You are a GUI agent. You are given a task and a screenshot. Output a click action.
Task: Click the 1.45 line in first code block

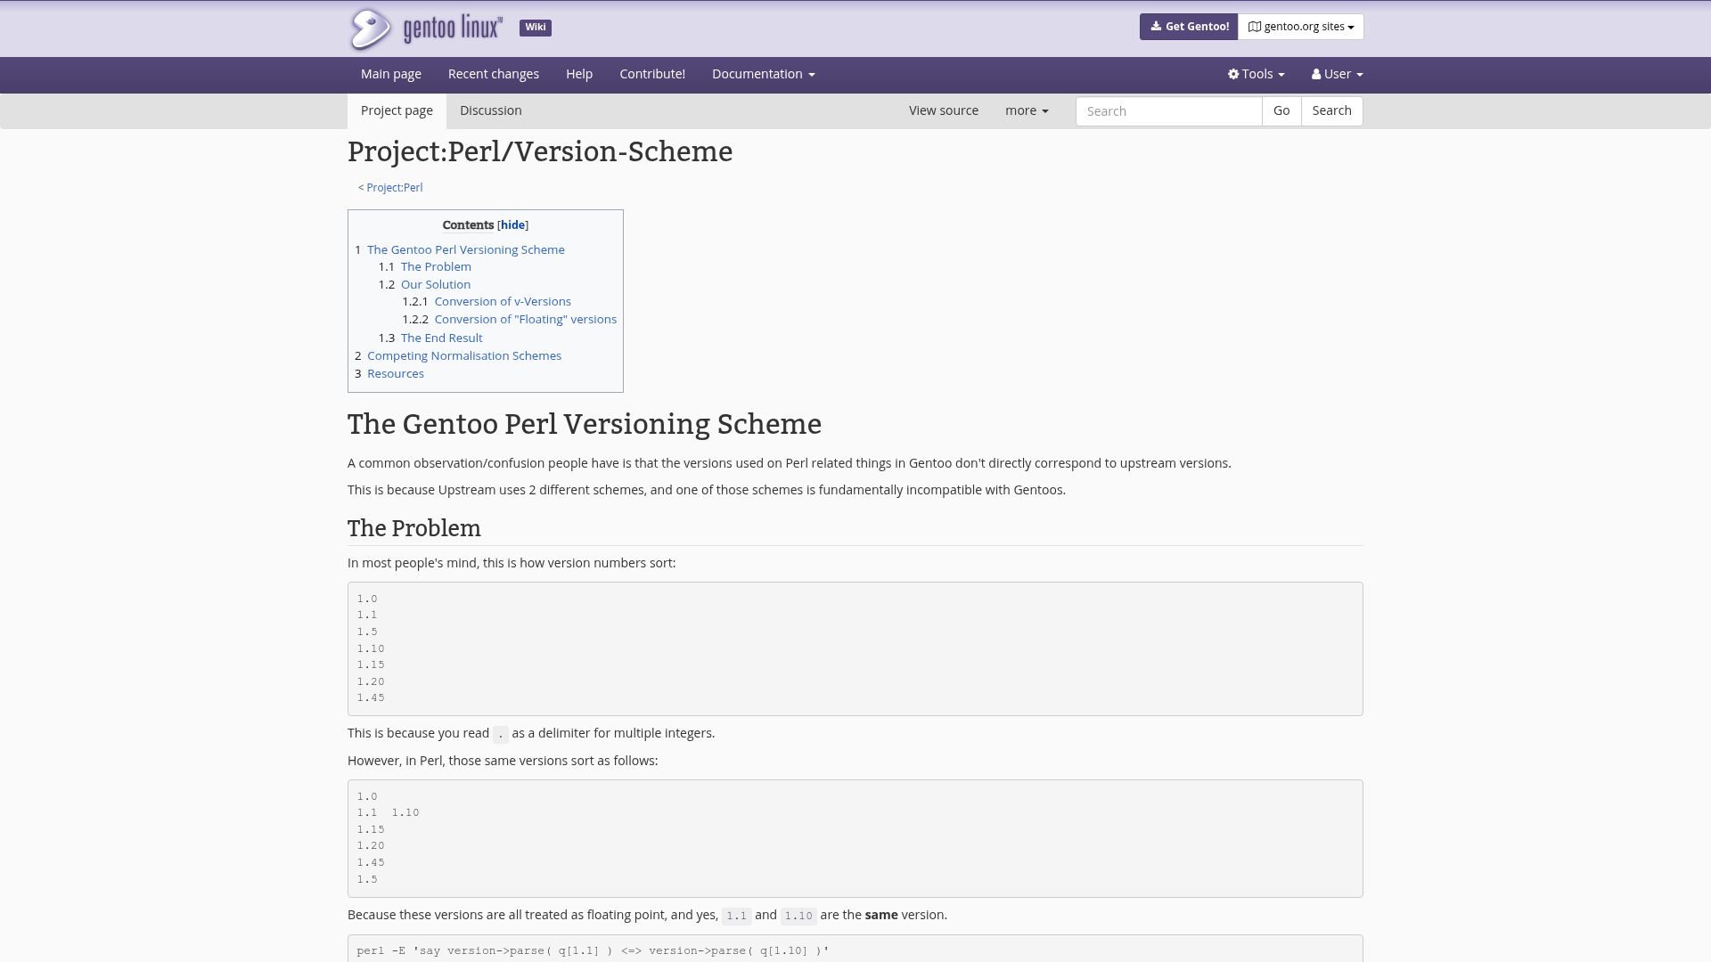(x=371, y=698)
